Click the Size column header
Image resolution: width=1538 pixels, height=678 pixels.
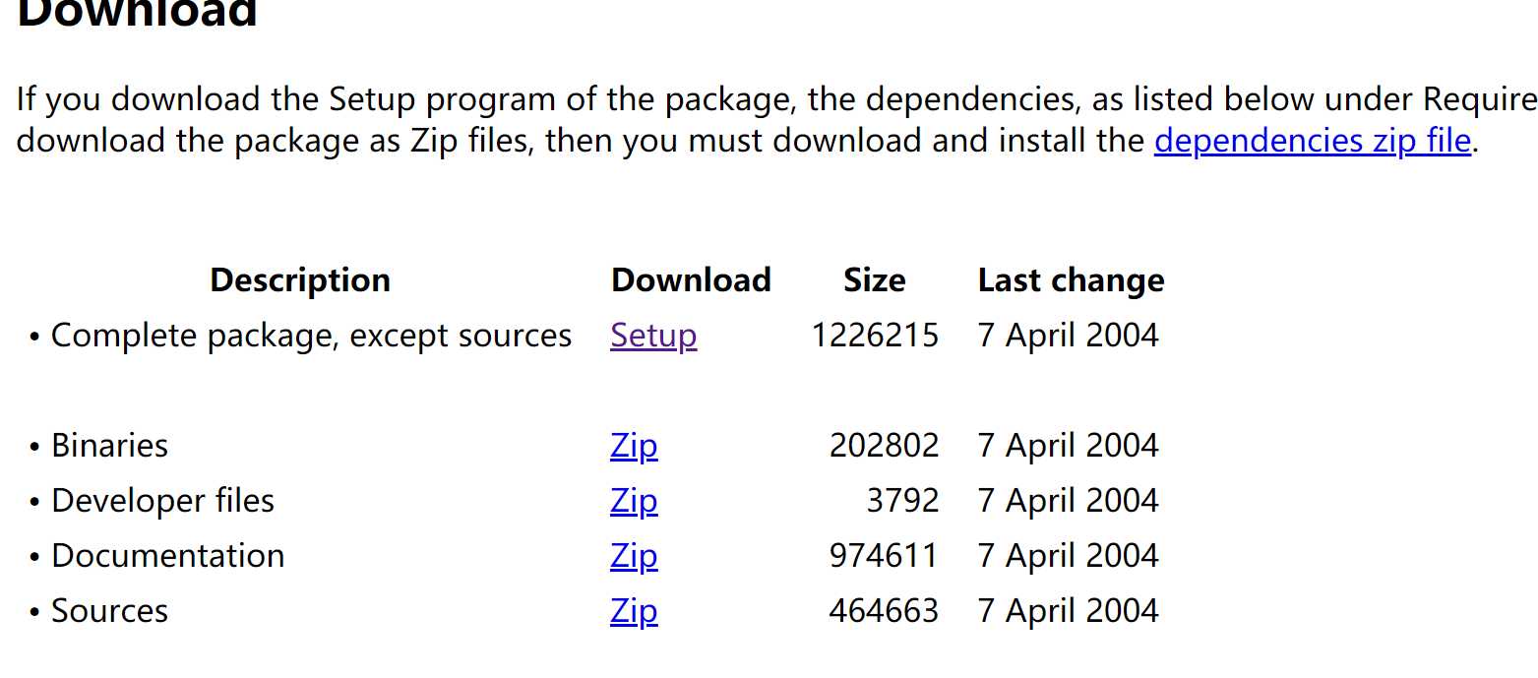pyautogui.click(x=875, y=280)
